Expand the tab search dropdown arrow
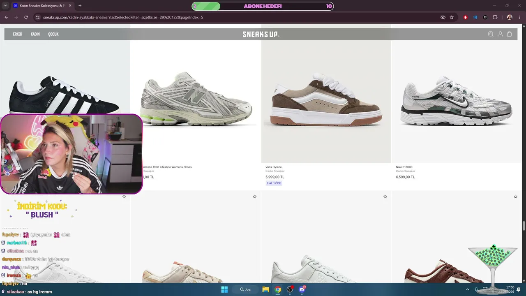 (5, 6)
